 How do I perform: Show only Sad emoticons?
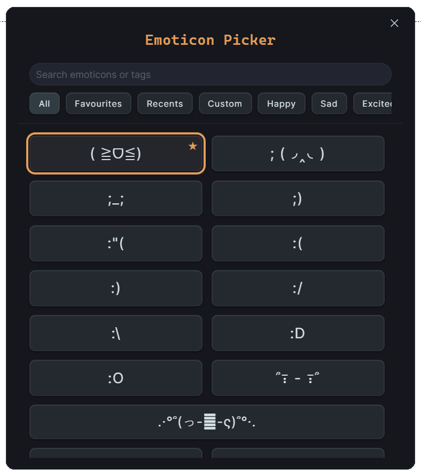(329, 103)
